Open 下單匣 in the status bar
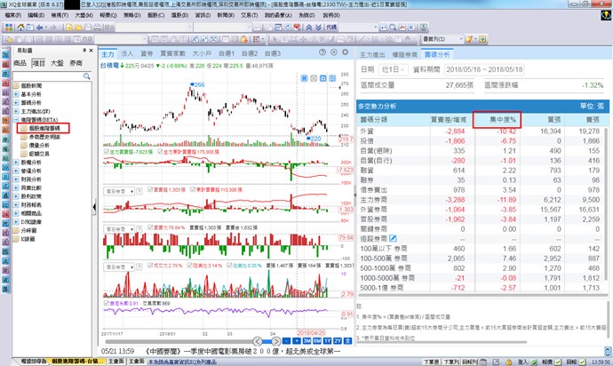This screenshot has width=613, height=366. click(x=432, y=362)
